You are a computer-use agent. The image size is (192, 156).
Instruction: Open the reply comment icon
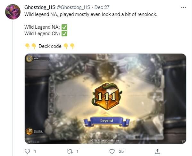pos(27,151)
